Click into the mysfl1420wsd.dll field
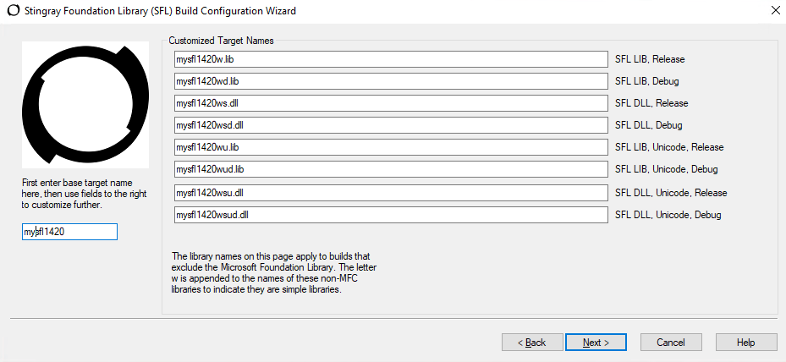This screenshot has width=786, height=362. [391, 125]
